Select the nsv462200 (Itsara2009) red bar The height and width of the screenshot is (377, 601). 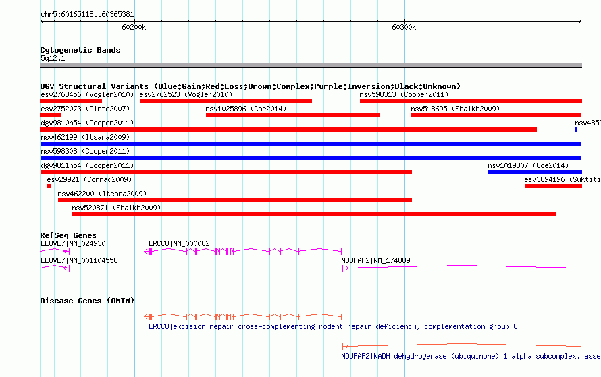(x=234, y=200)
